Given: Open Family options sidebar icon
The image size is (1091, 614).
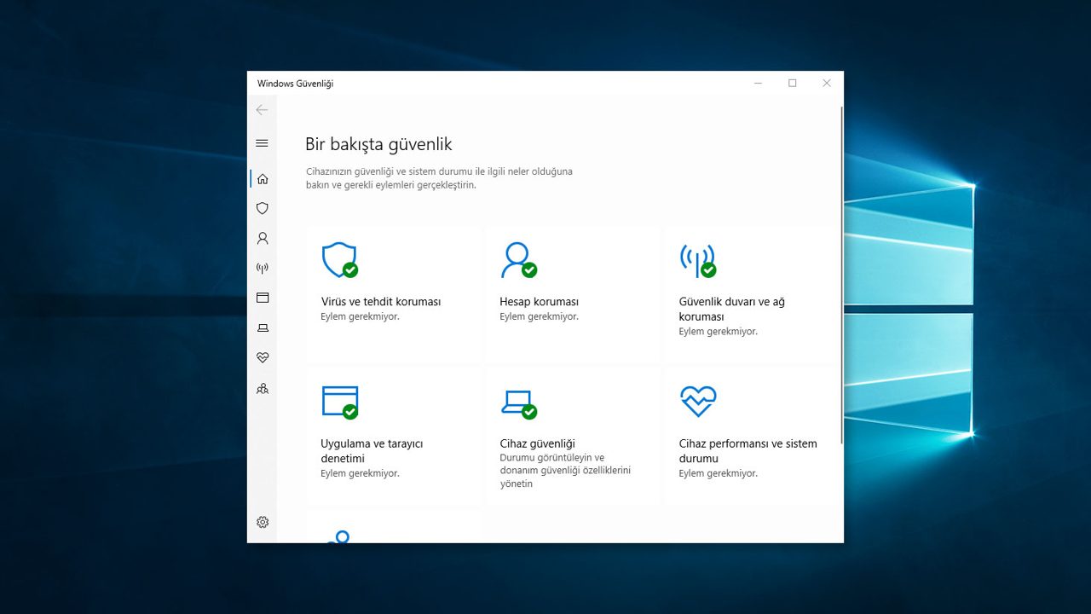Looking at the screenshot, I should (263, 389).
